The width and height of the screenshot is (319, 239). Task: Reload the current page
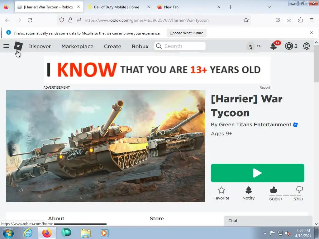pos(30,20)
